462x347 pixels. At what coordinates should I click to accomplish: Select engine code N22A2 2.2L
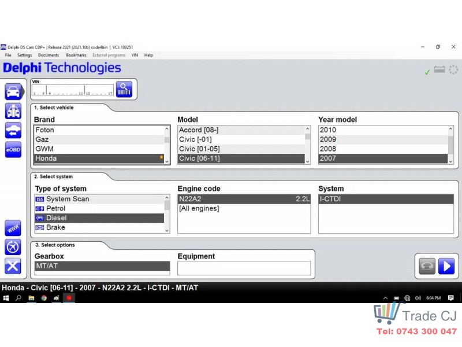pos(244,199)
